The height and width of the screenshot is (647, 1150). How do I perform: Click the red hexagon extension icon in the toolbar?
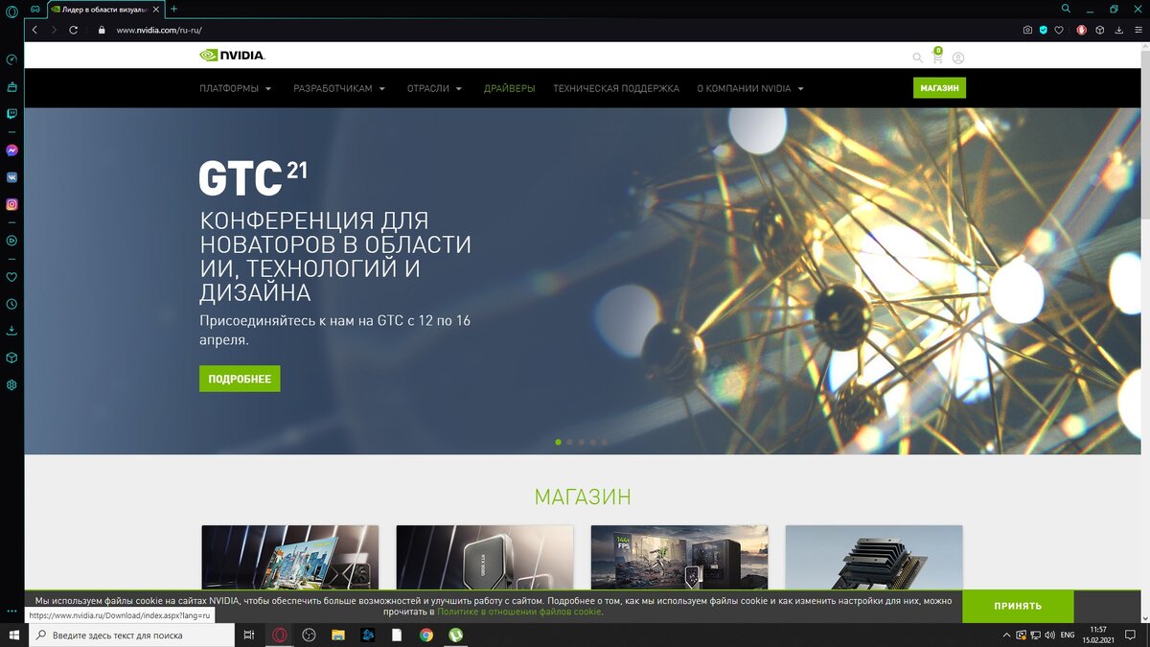click(x=1081, y=30)
